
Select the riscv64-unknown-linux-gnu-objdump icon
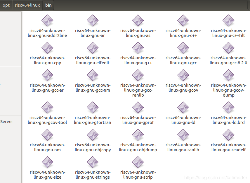[138, 135]
